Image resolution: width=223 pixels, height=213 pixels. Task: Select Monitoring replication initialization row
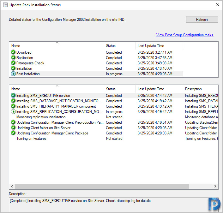pos(114,117)
